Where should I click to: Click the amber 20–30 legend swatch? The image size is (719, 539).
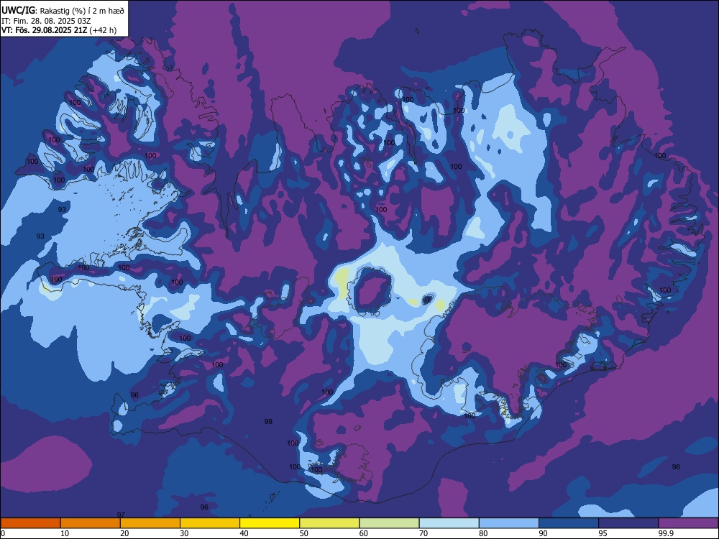tap(150, 523)
